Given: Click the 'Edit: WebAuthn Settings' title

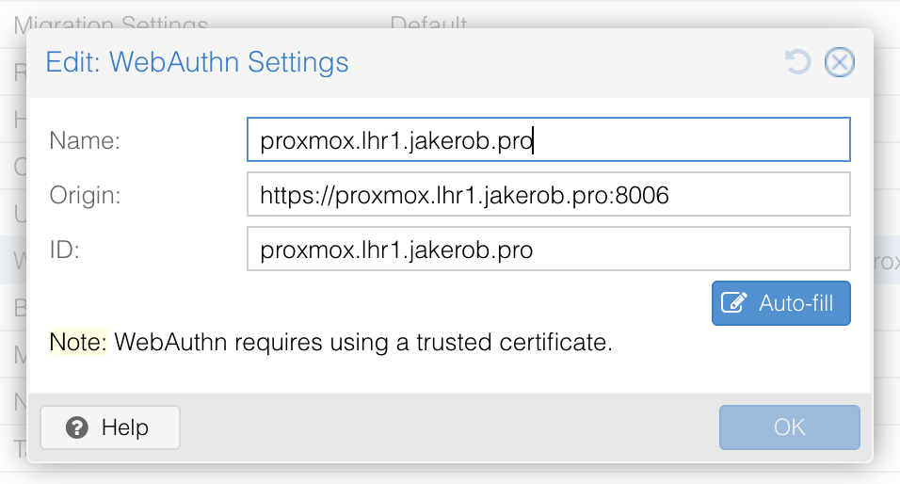Looking at the screenshot, I should click(x=197, y=62).
